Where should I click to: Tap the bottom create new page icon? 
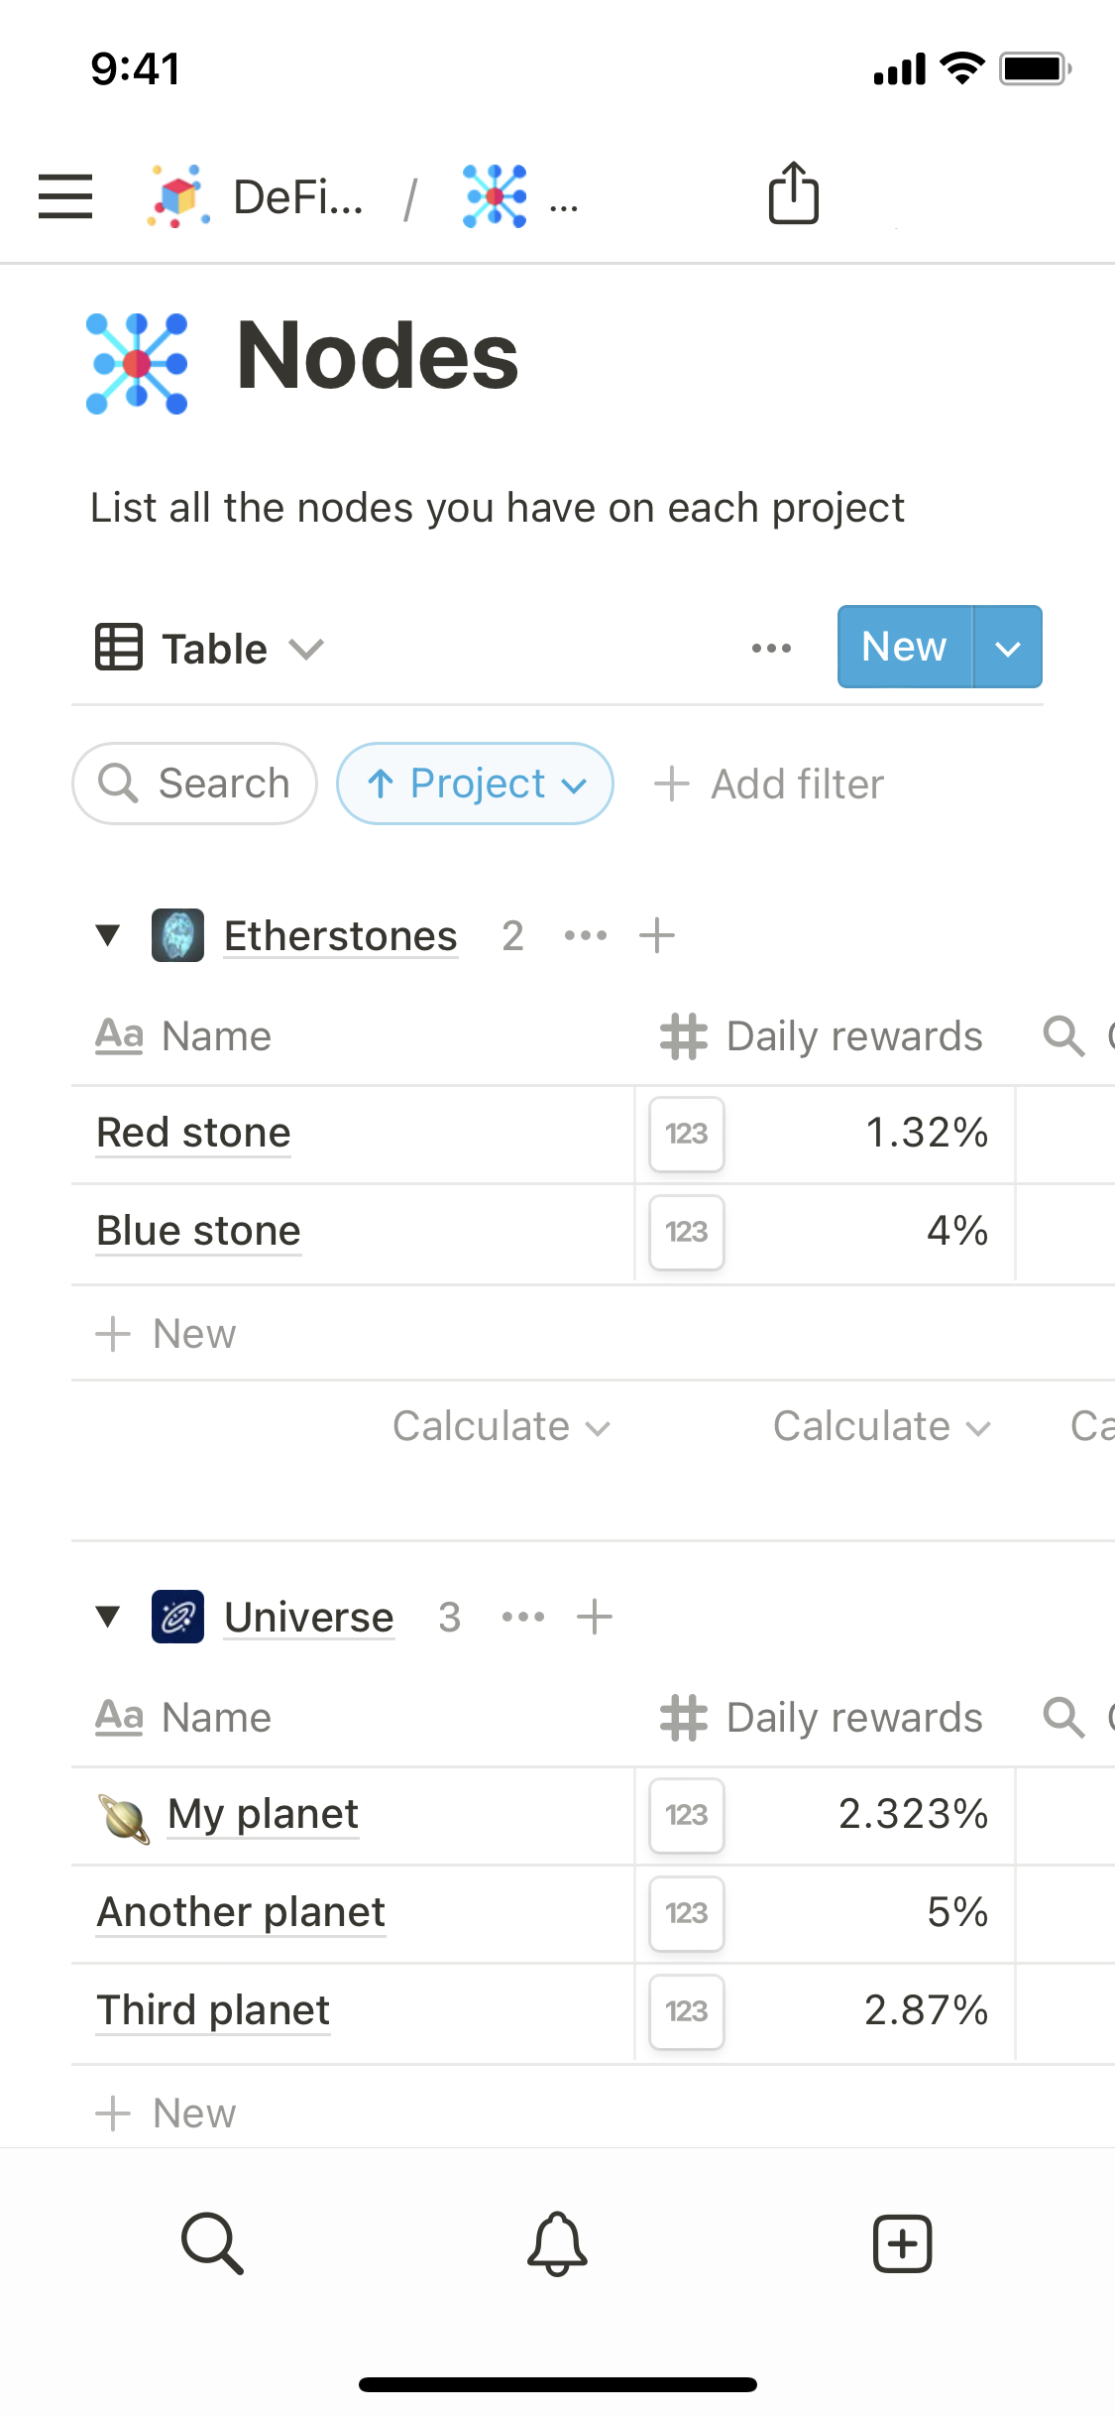902,2243
